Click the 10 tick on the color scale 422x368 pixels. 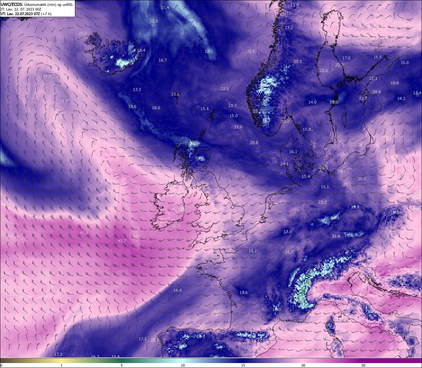coord(183,365)
